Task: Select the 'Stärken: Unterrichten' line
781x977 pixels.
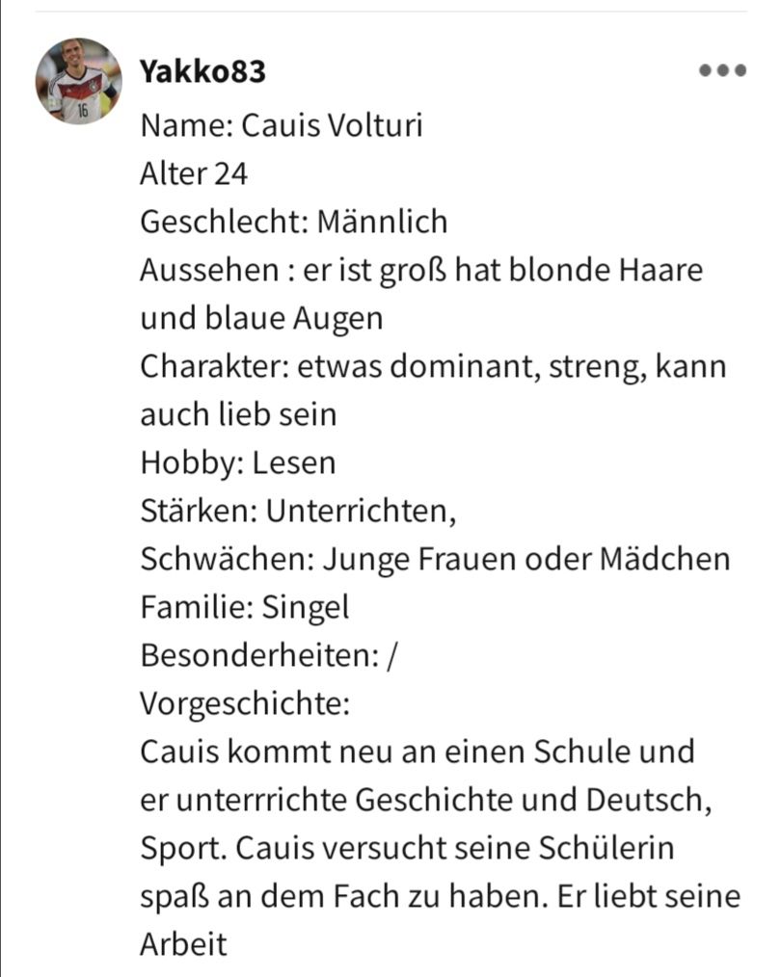Action: coord(299,511)
